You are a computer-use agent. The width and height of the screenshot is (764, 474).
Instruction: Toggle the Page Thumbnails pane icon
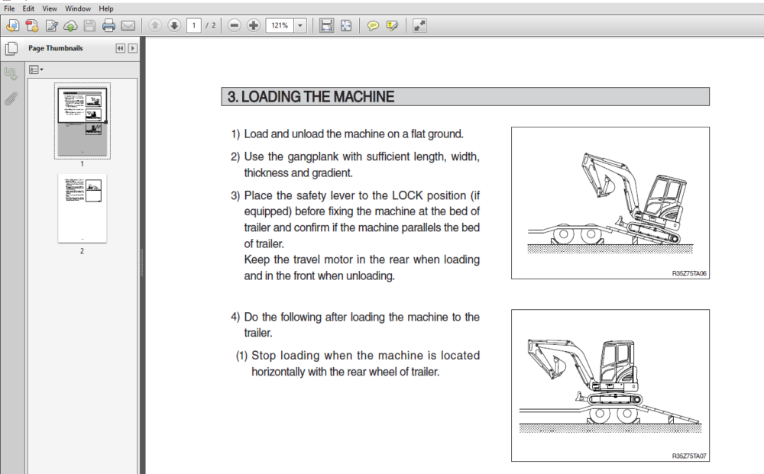(11, 48)
